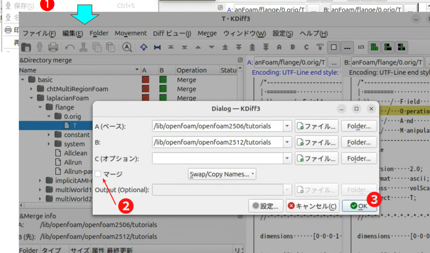Click the auto-advance 'AUTO' toolbar icon

(x=320, y=47)
